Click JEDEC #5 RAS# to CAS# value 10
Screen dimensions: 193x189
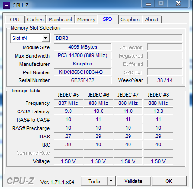68,120
